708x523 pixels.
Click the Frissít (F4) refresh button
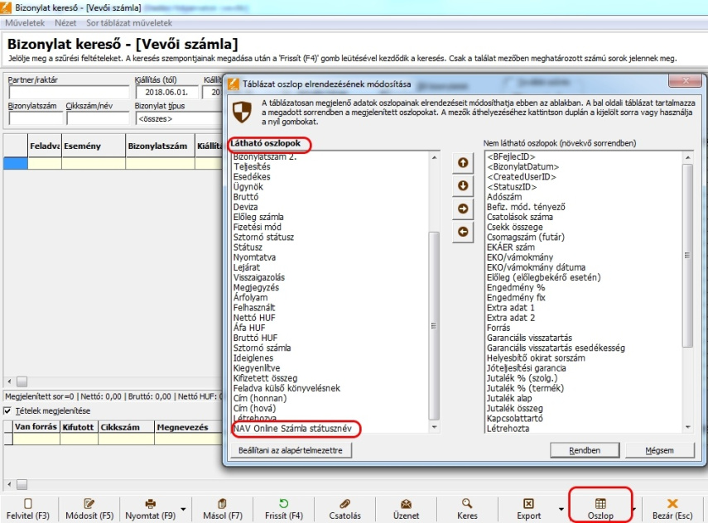(x=283, y=508)
